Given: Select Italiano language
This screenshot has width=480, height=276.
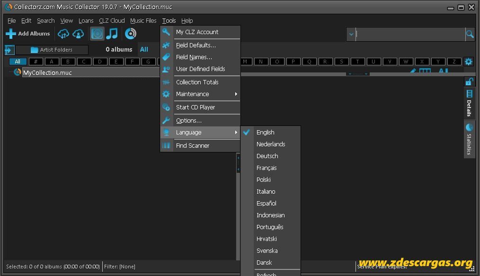Looking at the screenshot, I should 271,192.
